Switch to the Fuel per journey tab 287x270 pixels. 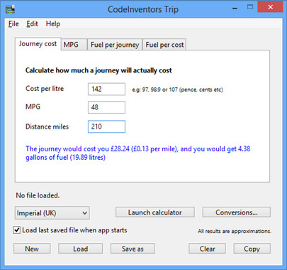coord(115,45)
